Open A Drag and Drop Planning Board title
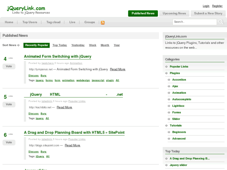Viewport: 227px width, 170px height. pos(74,133)
